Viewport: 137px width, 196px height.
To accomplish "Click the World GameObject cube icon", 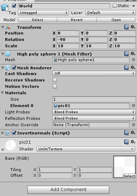I will [x=5, y=7].
